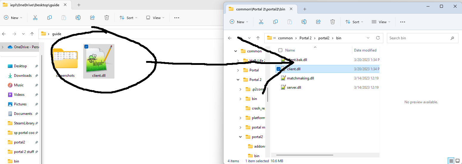Close the Desktop\guide tab

pyautogui.click(x=66, y=5)
